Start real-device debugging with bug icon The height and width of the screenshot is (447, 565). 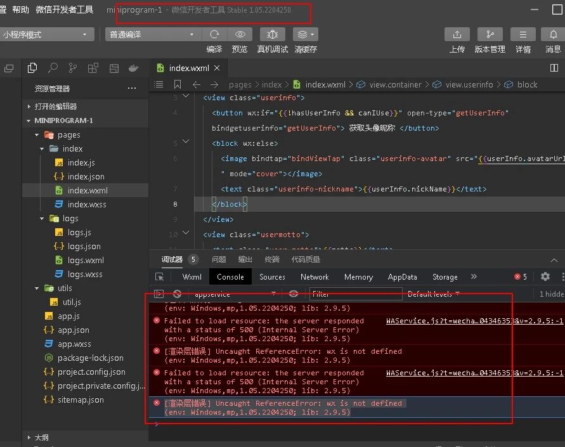click(x=272, y=35)
